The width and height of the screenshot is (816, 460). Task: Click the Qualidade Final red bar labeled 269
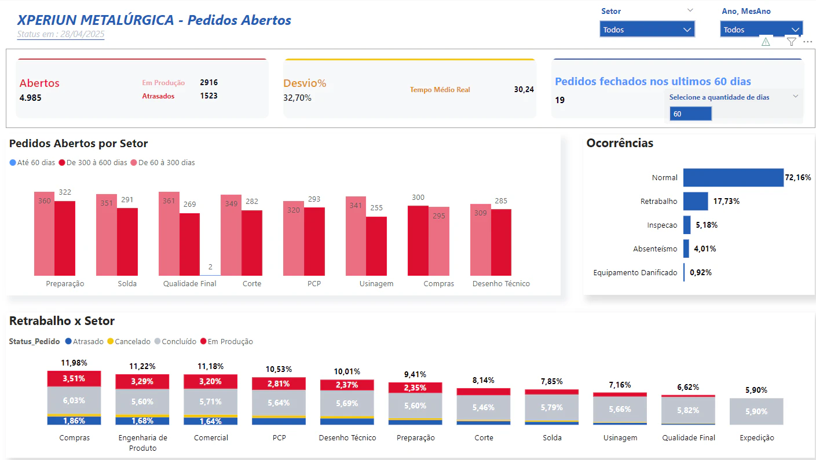pos(189,244)
